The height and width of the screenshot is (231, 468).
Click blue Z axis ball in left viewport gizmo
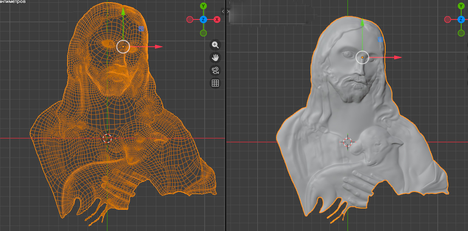203,19
